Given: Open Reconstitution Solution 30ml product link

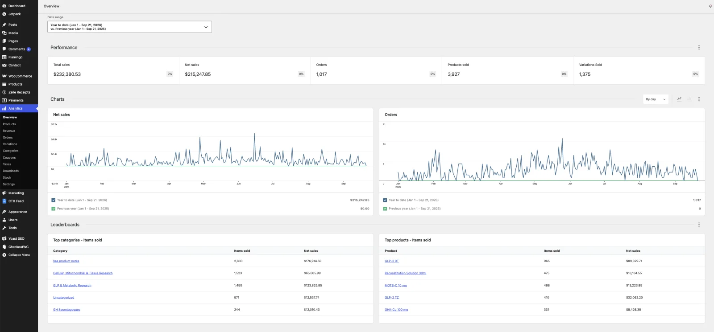Looking at the screenshot, I should (x=405, y=273).
